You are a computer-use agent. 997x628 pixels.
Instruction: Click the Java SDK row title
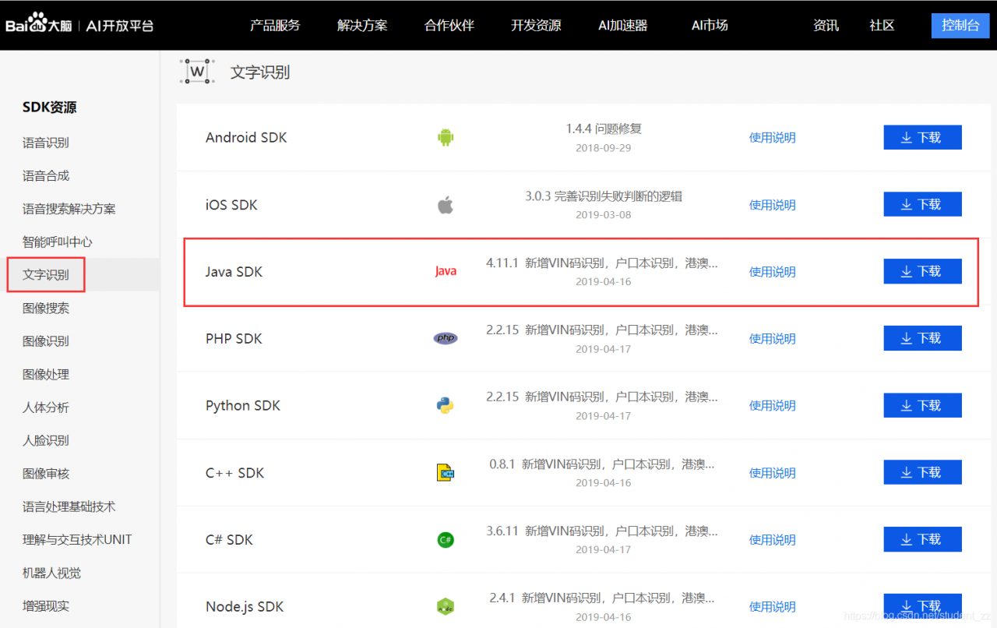pyautogui.click(x=234, y=272)
